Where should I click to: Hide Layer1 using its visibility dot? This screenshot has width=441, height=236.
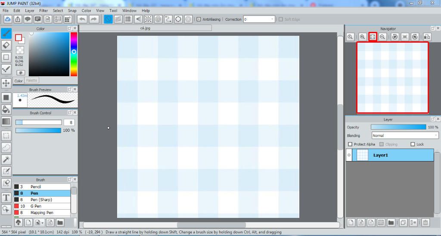click(349, 155)
